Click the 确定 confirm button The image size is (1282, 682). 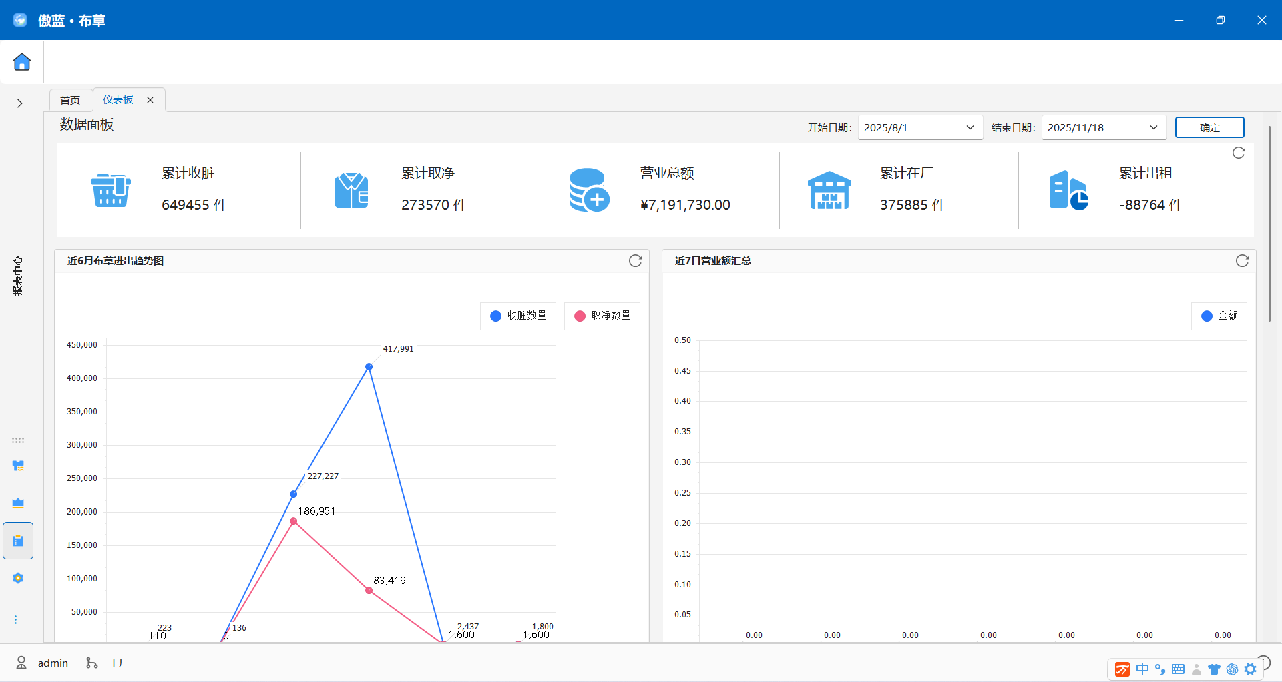coord(1209,127)
